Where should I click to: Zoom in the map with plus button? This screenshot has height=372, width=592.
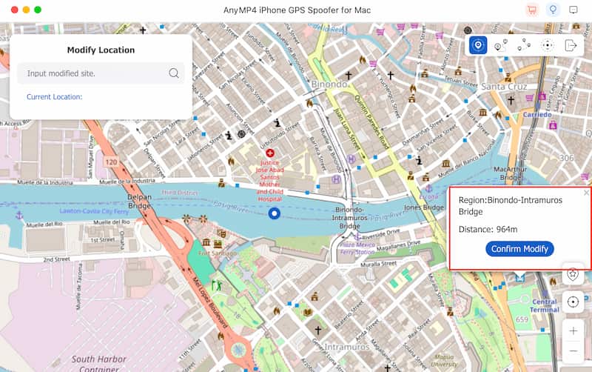[572, 331]
